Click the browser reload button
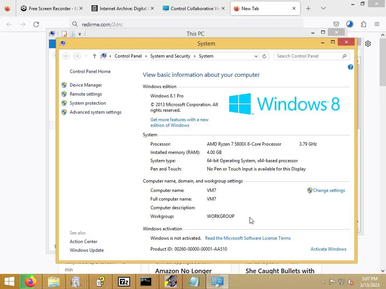This screenshot has height=289, width=386. (36, 24)
